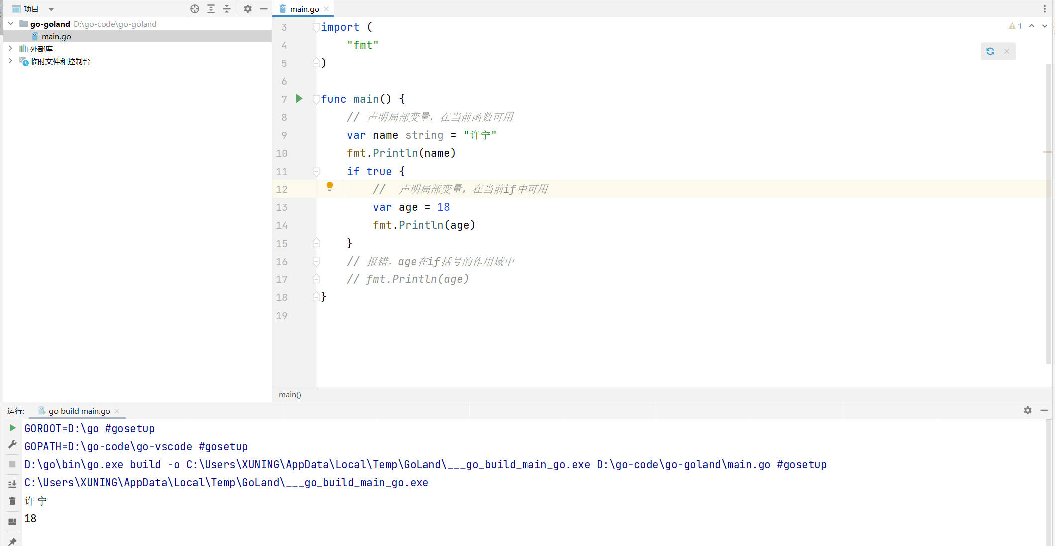
Task: Click the main() breadcrumb
Action: (290, 395)
